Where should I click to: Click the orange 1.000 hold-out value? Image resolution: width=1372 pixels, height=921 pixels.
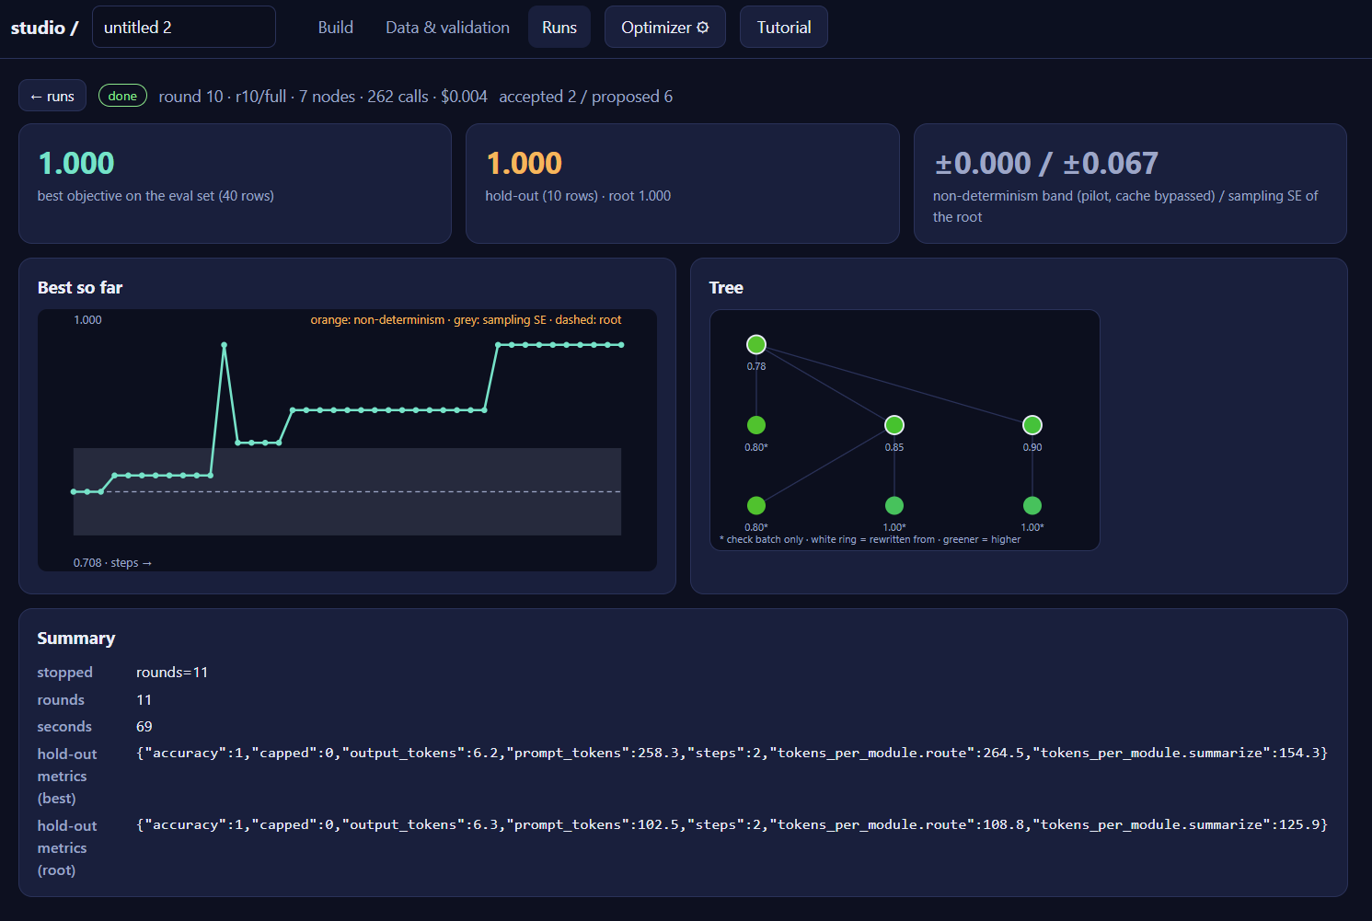tap(524, 163)
